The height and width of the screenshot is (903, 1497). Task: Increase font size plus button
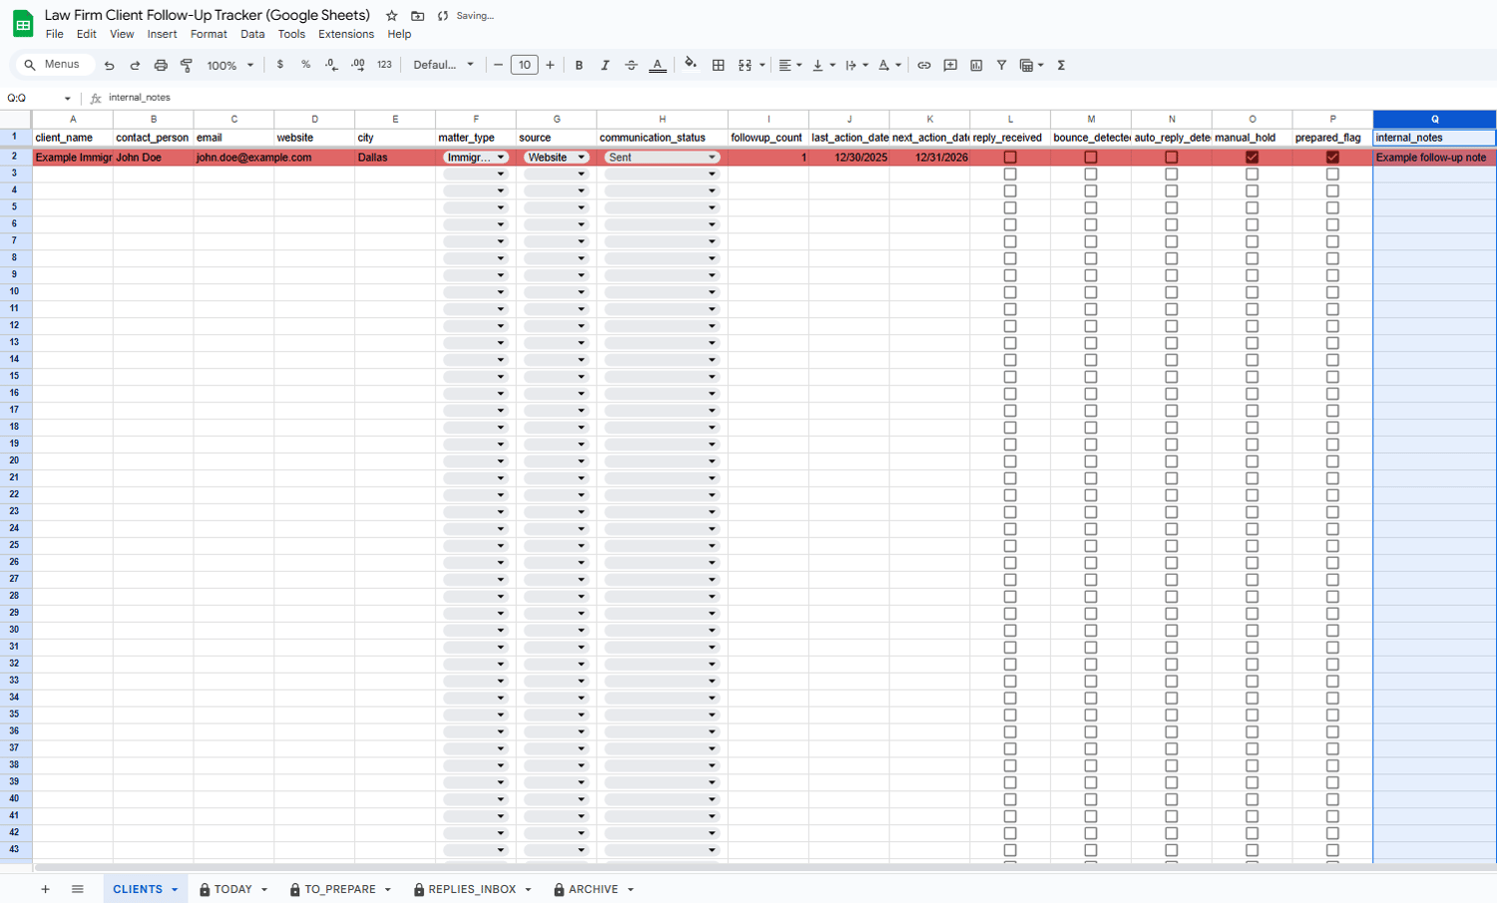(550, 65)
